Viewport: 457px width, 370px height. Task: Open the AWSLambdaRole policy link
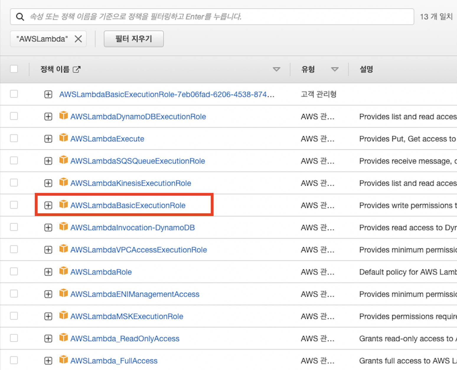click(101, 272)
